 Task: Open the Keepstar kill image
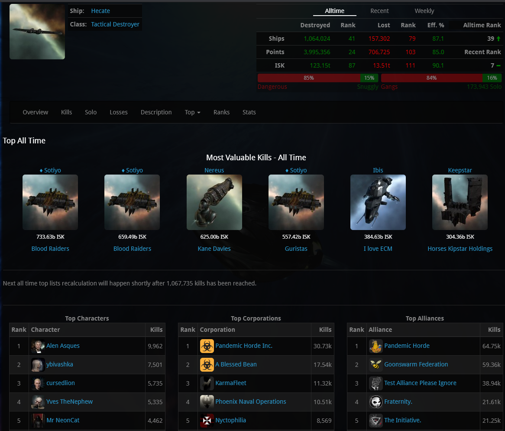pyautogui.click(x=460, y=202)
